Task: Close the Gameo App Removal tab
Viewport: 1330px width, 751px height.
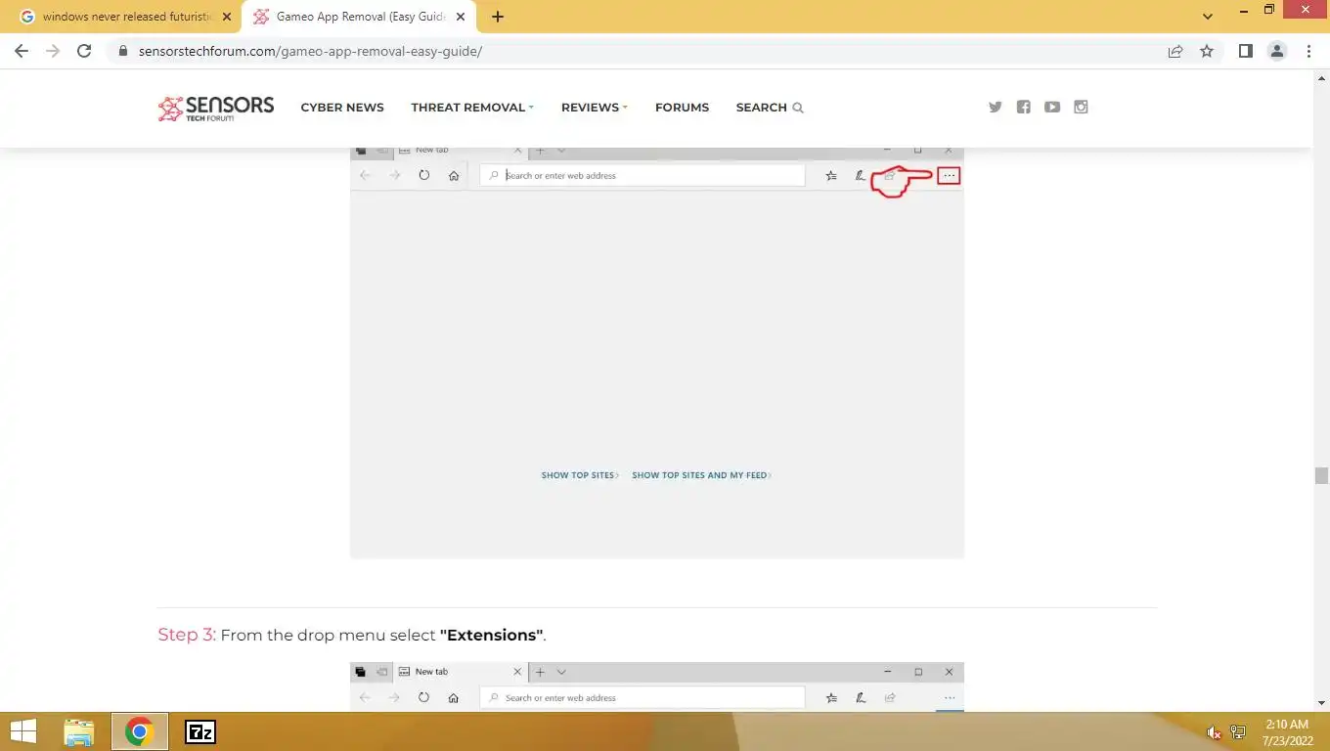Action: (461, 17)
